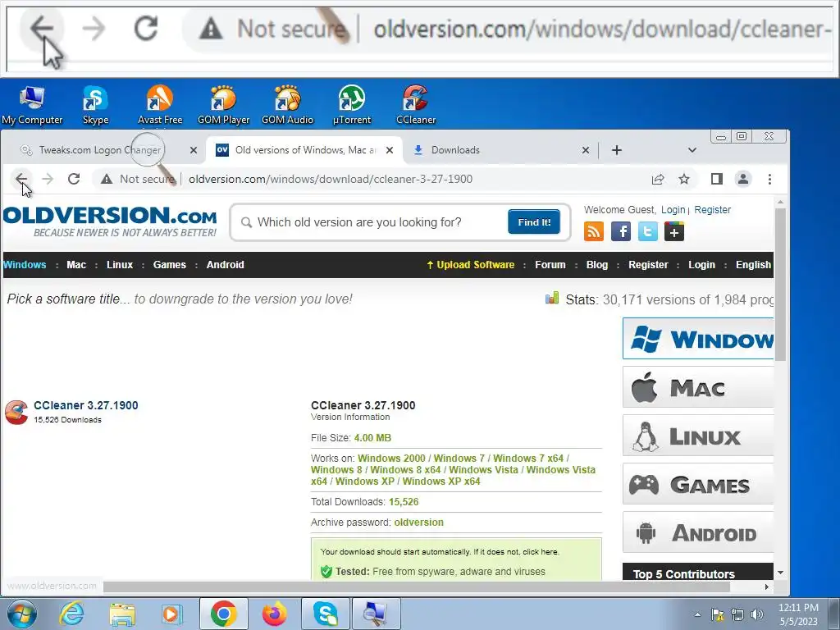Open the Twitter icon link
Image resolution: width=840 pixels, height=630 pixels.
(x=648, y=231)
